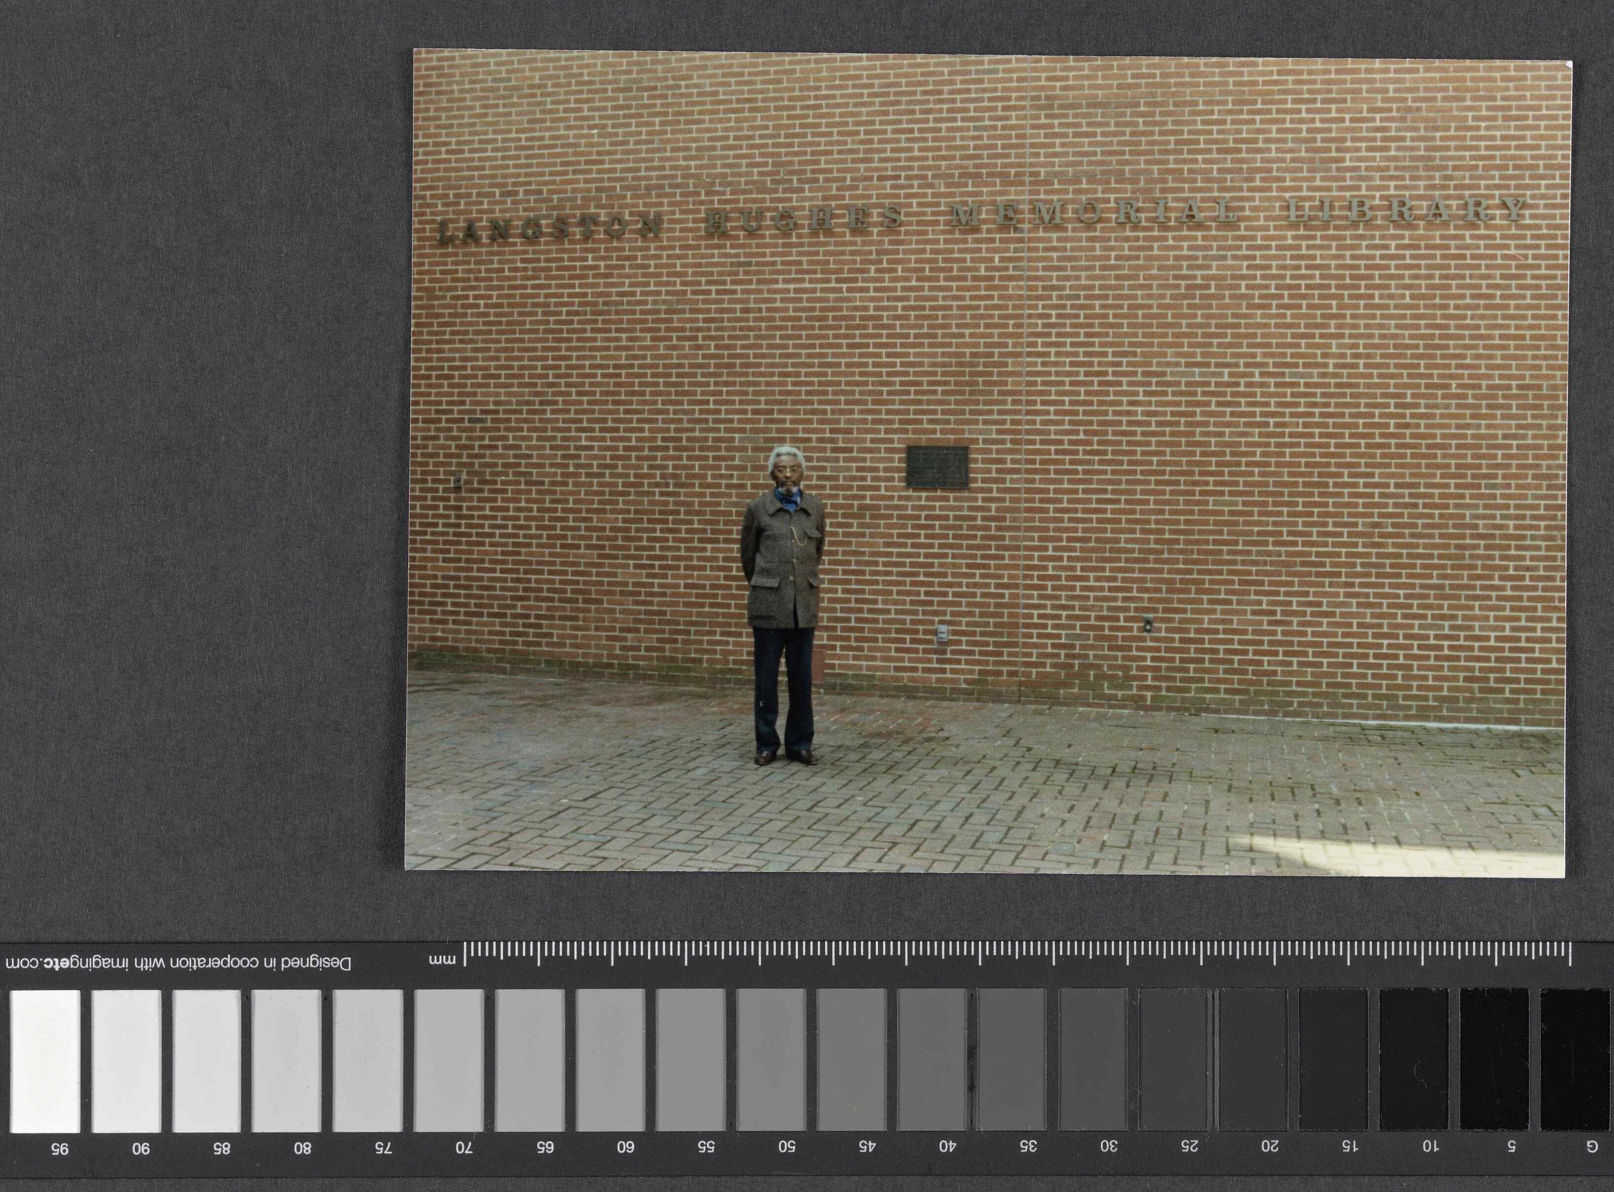Click the imagingetc.com credit text
This screenshot has width=1614, height=1192.
[x=178, y=963]
